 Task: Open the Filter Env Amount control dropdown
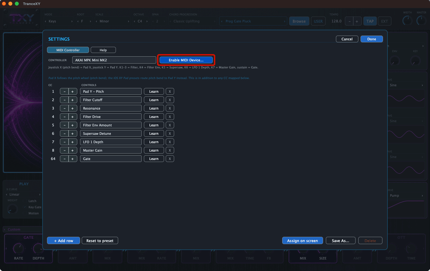[111, 125]
